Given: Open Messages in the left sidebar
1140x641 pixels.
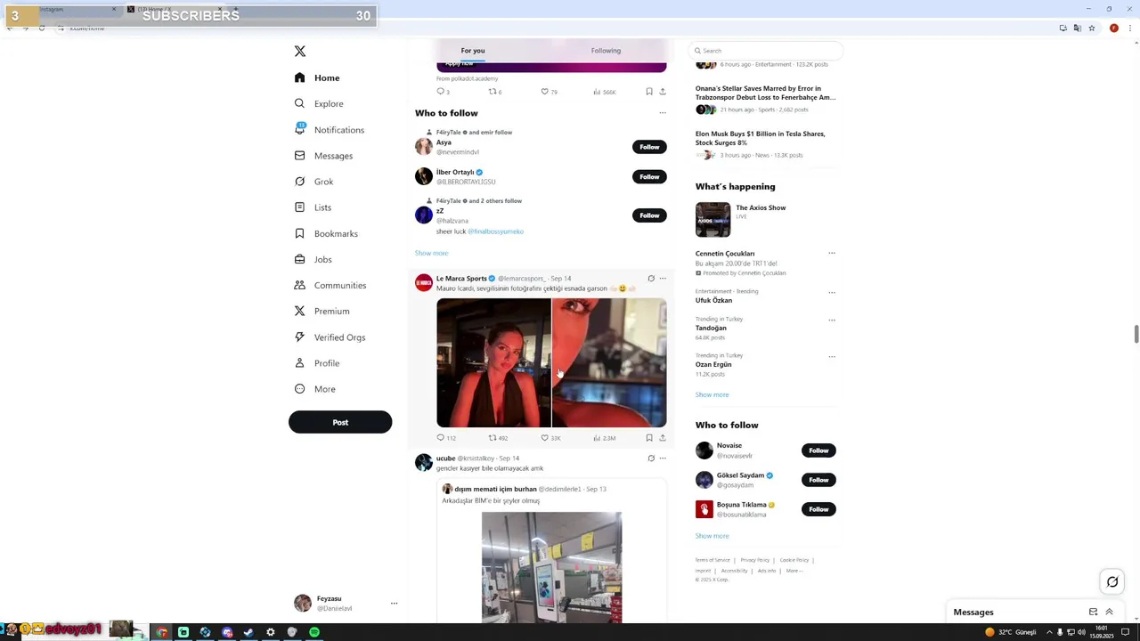Looking at the screenshot, I should click(323, 156).
